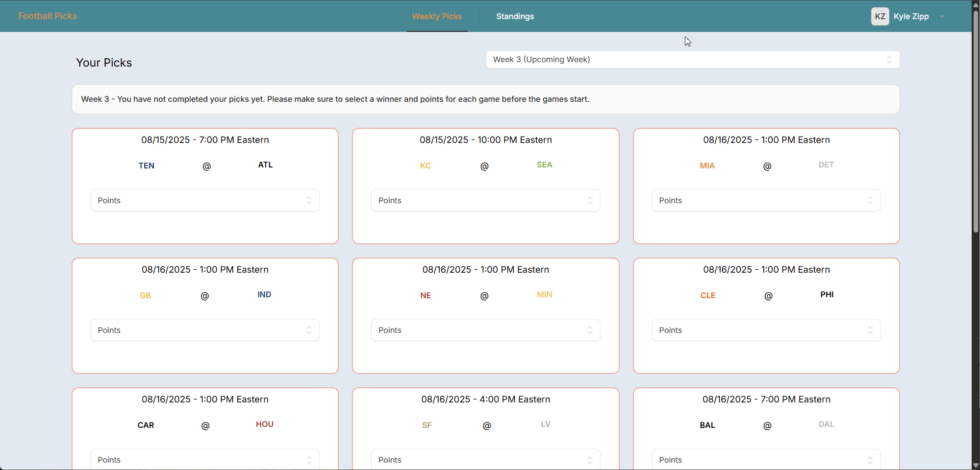Select SF as the winning team
Screen dimensions: 980x470
pos(427,425)
